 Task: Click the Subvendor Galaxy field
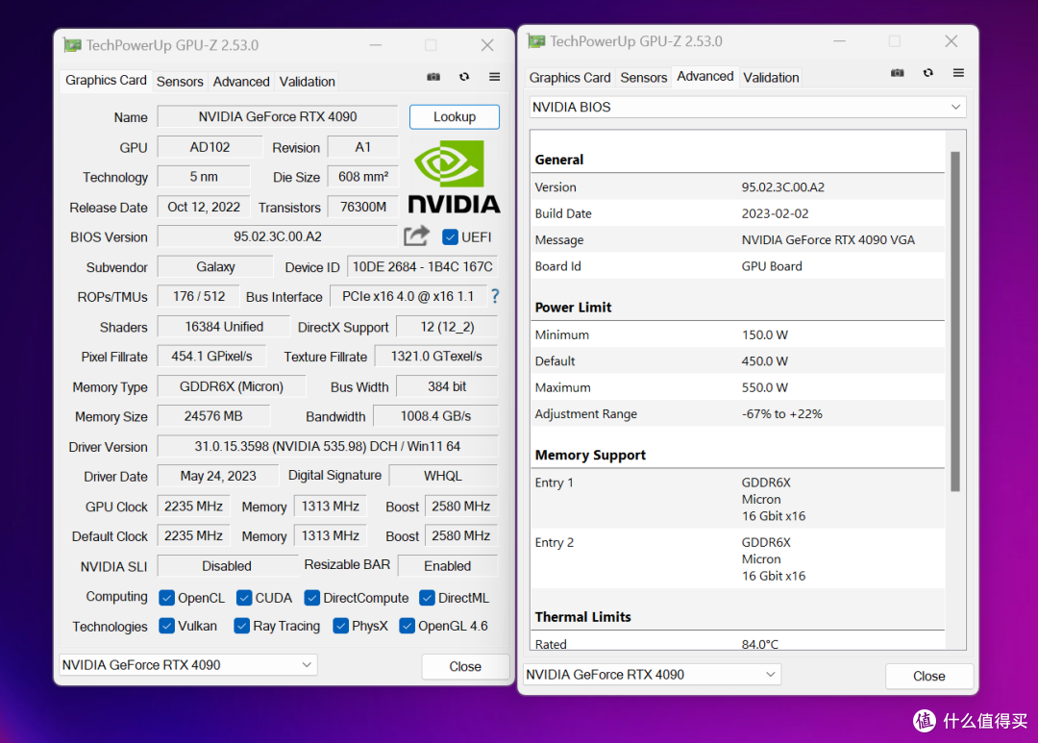215,267
